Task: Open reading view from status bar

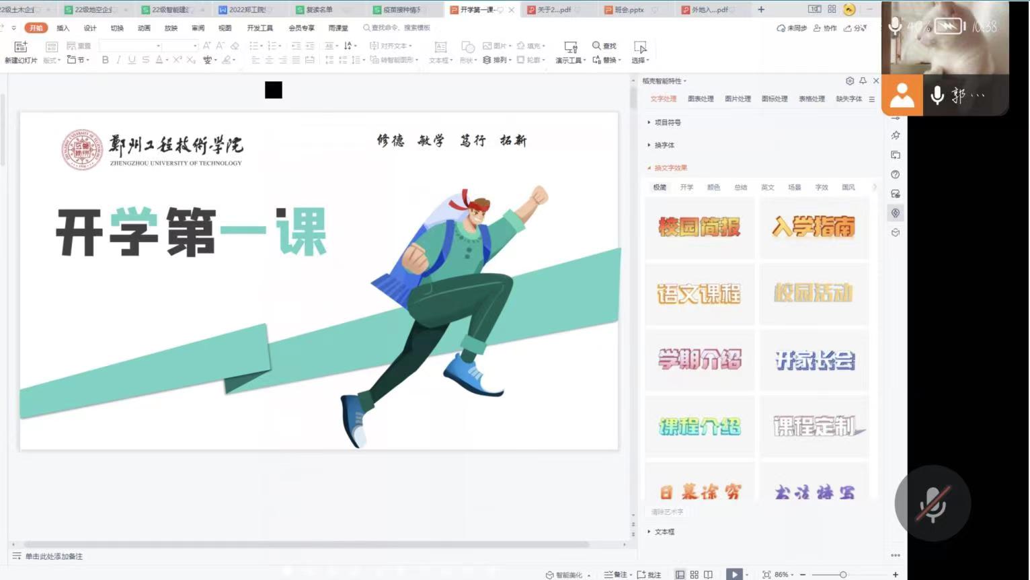Action: 708,575
